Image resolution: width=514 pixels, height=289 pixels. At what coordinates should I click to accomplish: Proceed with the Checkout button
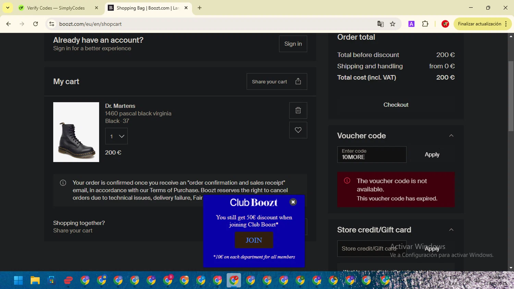point(396,105)
